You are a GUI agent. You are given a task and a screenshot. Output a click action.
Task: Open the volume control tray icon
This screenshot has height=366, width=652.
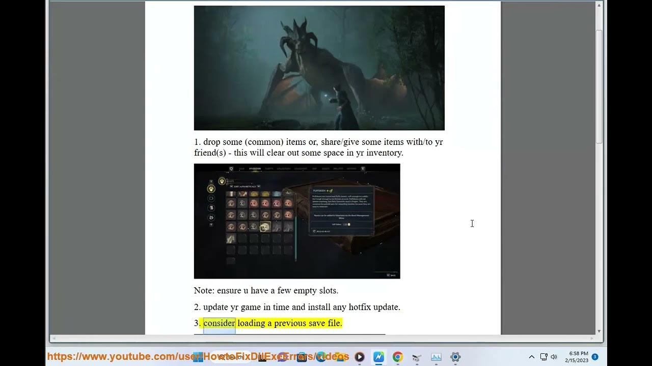click(x=554, y=357)
